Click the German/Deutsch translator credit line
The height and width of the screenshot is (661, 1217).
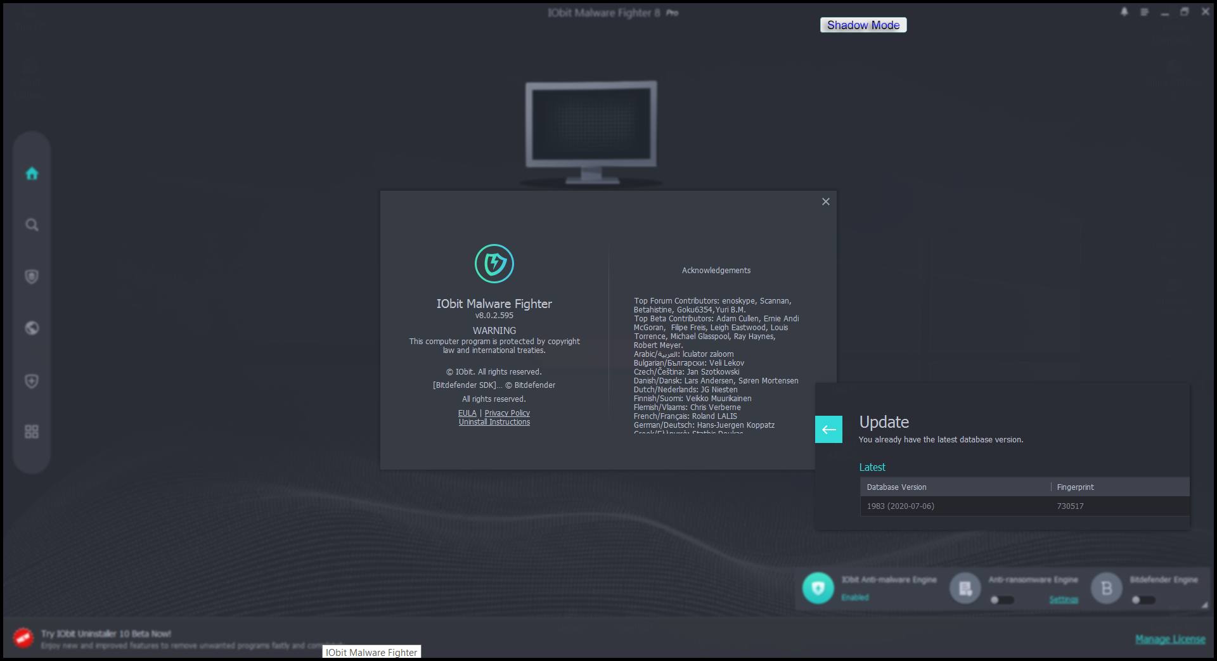point(704,425)
